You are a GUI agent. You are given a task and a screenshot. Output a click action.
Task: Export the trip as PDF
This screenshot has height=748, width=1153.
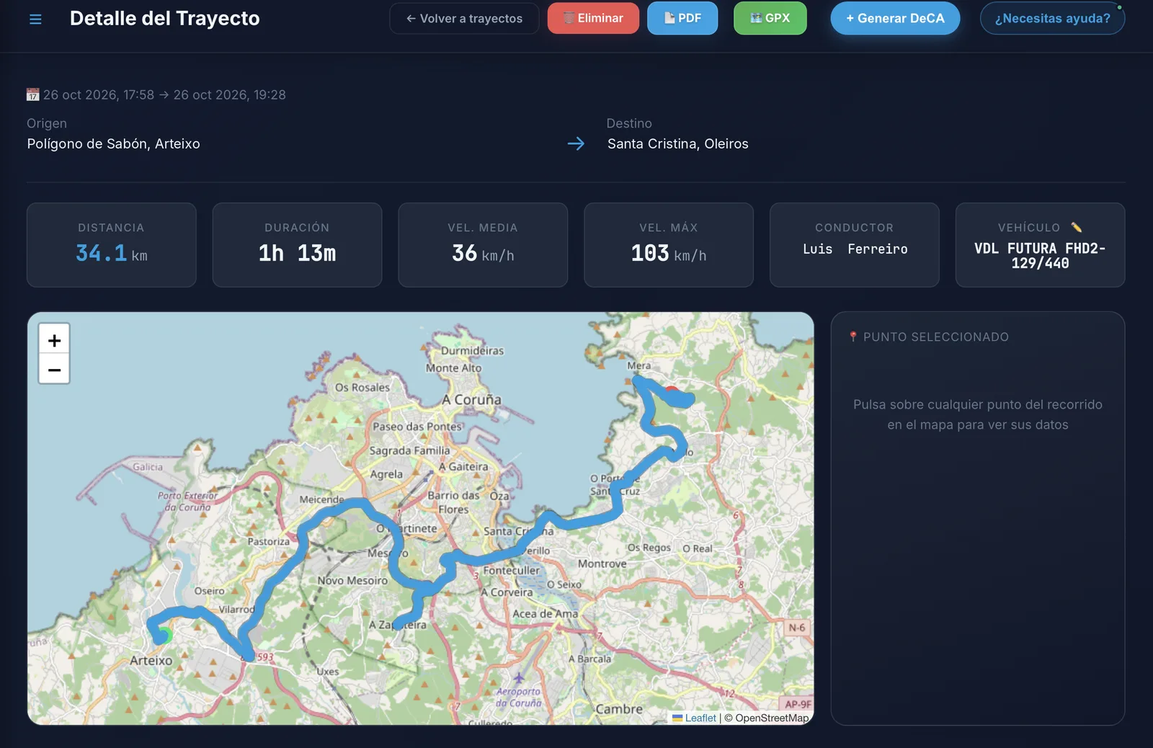(x=682, y=18)
